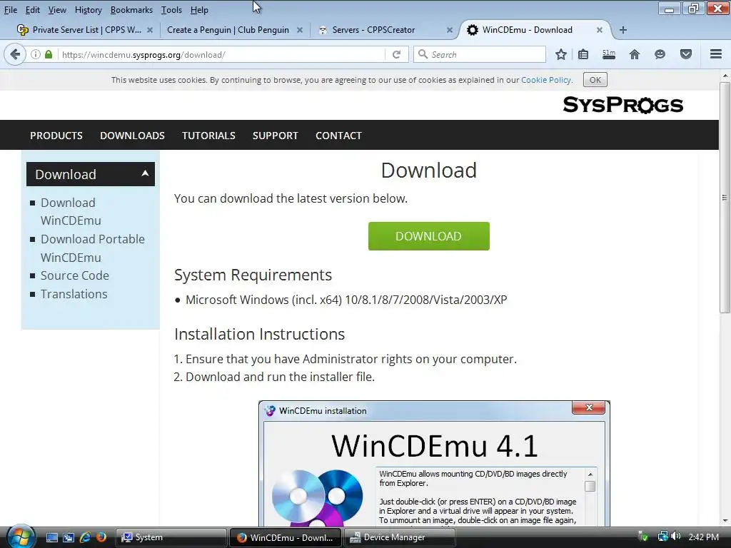Click PRODUCTS in site navigation
The width and height of the screenshot is (731, 548).
click(x=56, y=136)
